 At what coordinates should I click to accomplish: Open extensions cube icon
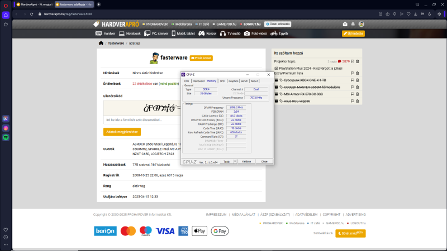(439, 14)
